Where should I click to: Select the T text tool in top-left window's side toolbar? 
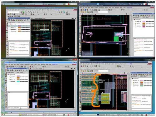coord(7,47)
